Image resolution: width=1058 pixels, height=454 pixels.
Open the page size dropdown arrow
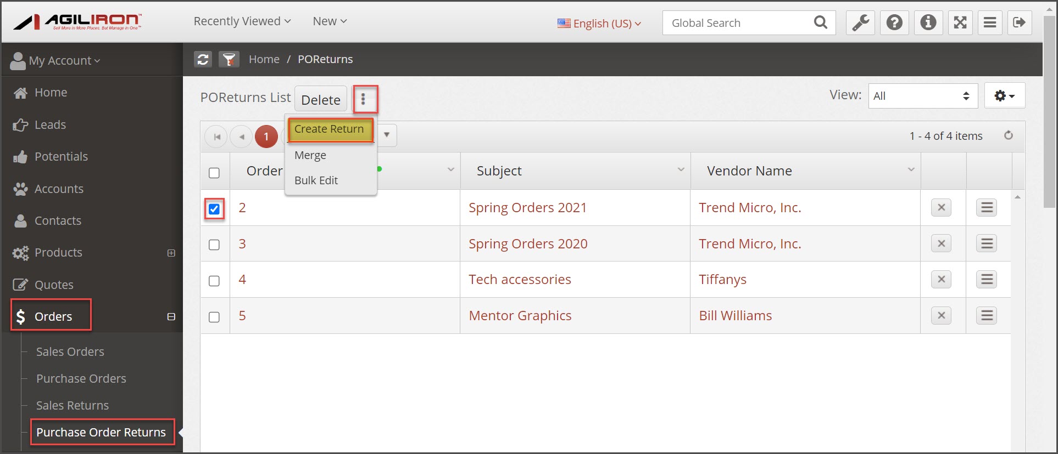387,135
